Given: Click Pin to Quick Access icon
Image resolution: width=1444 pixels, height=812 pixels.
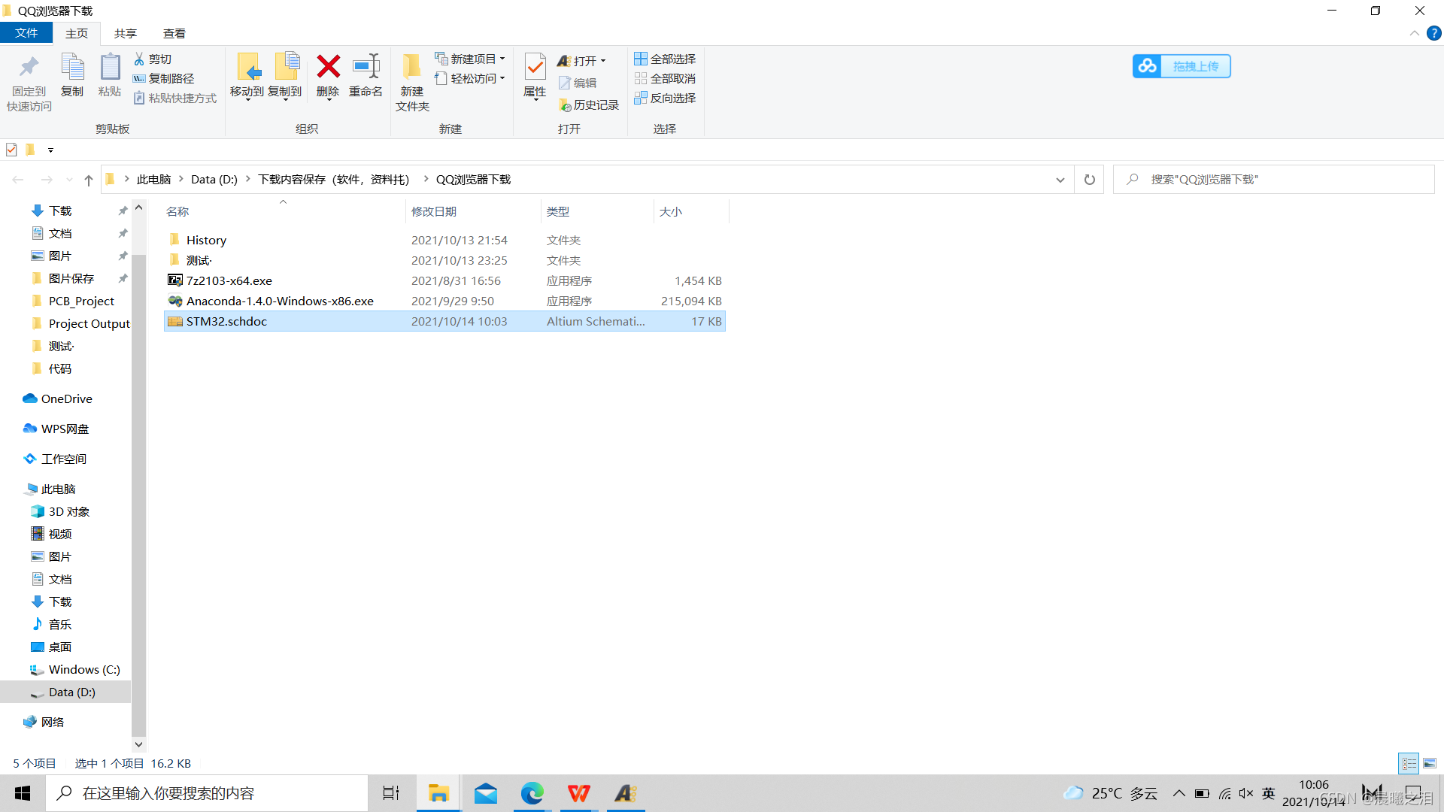Looking at the screenshot, I should [29, 68].
